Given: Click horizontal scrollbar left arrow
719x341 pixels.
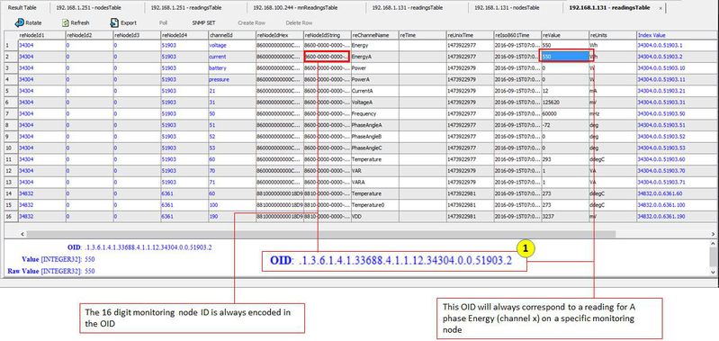Looking at the screenshot, I should [x=22, y=234].
